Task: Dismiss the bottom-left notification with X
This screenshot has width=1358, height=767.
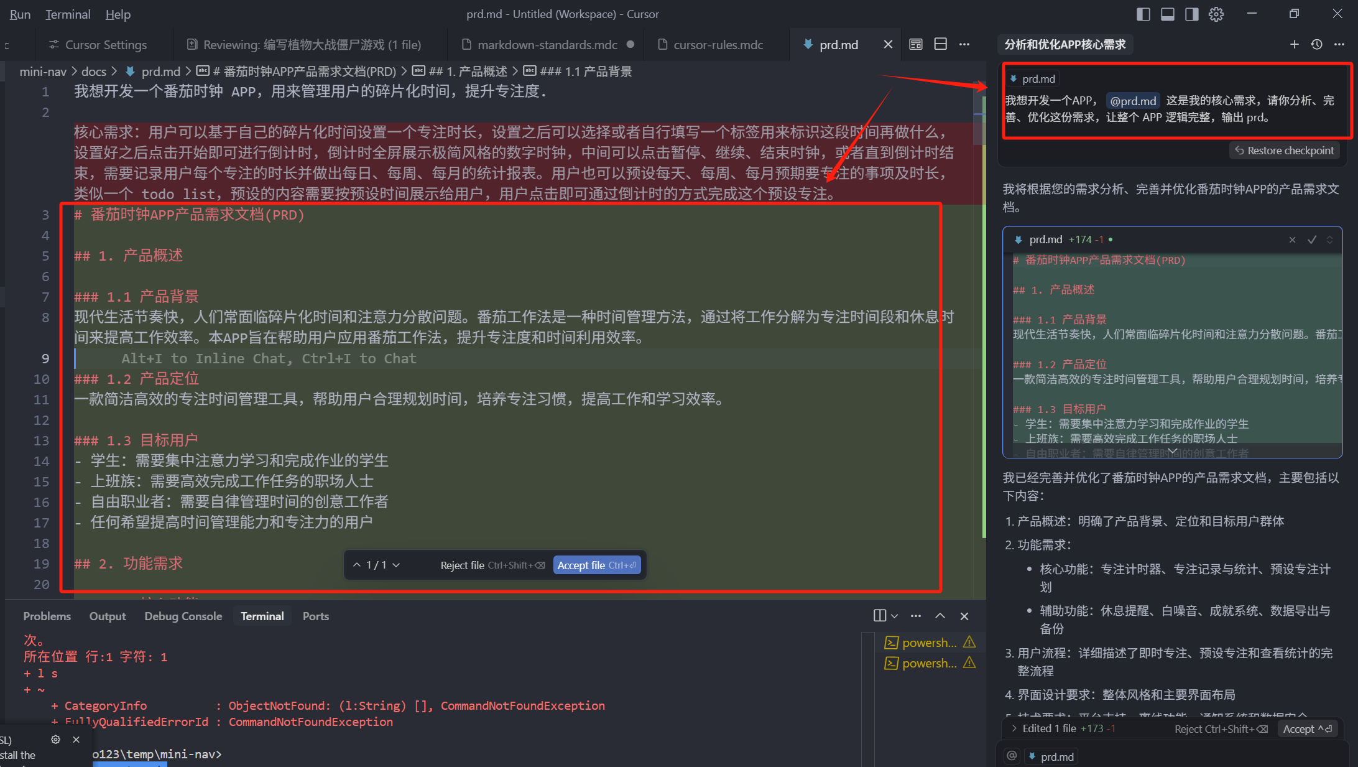Action: pos(76,740)
